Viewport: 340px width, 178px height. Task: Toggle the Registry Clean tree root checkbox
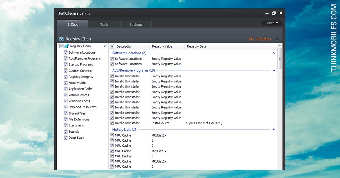(x=61, y=46)
